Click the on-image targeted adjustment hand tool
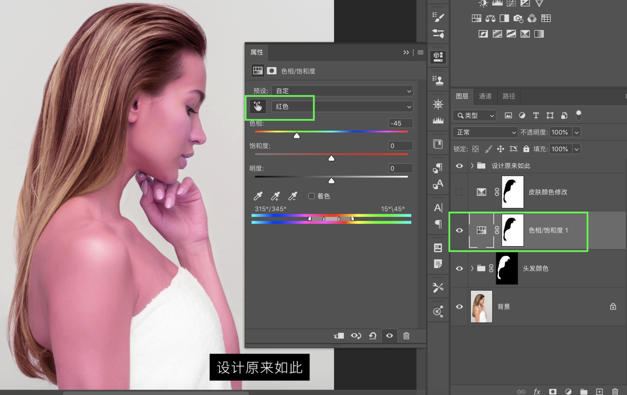The image size is (627, 395). pyautogui.click(x=258, y=107)
